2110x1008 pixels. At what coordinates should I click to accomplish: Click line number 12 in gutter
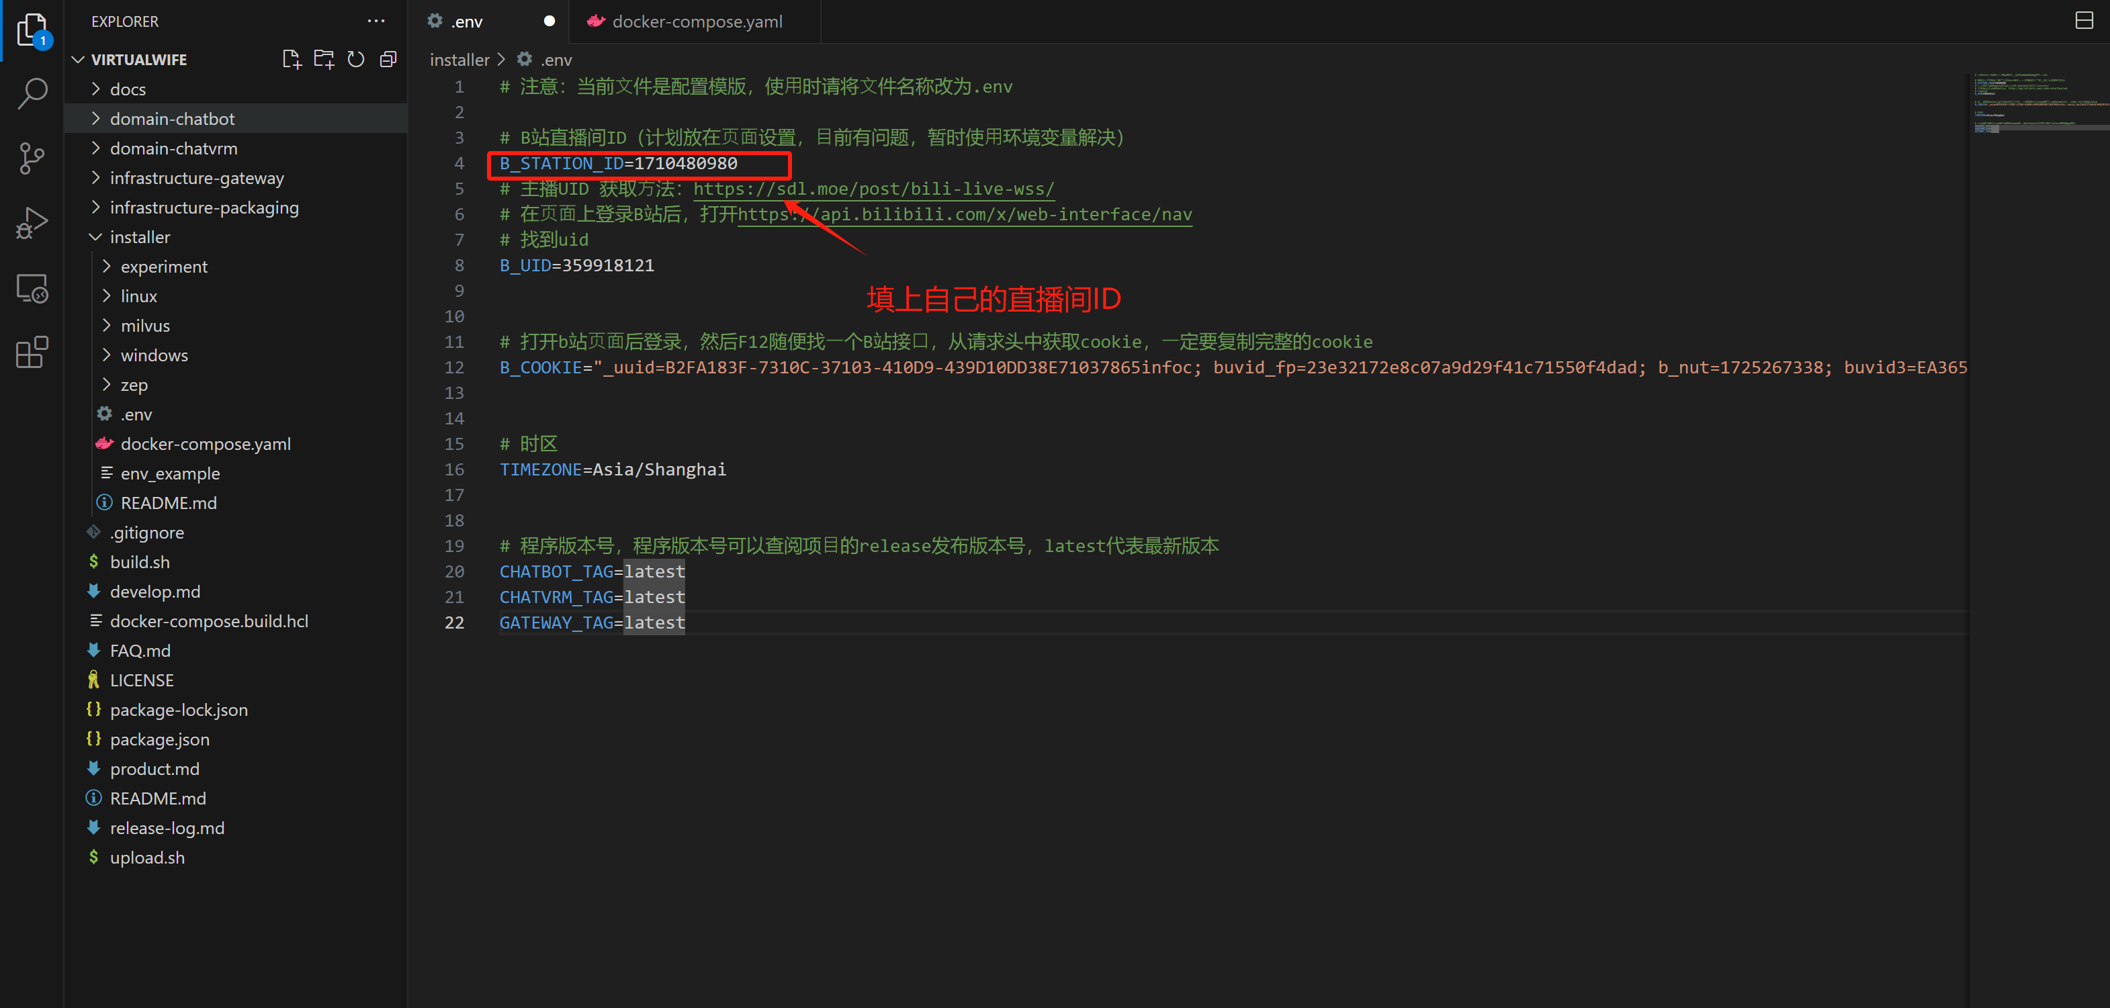pos(454,367)
